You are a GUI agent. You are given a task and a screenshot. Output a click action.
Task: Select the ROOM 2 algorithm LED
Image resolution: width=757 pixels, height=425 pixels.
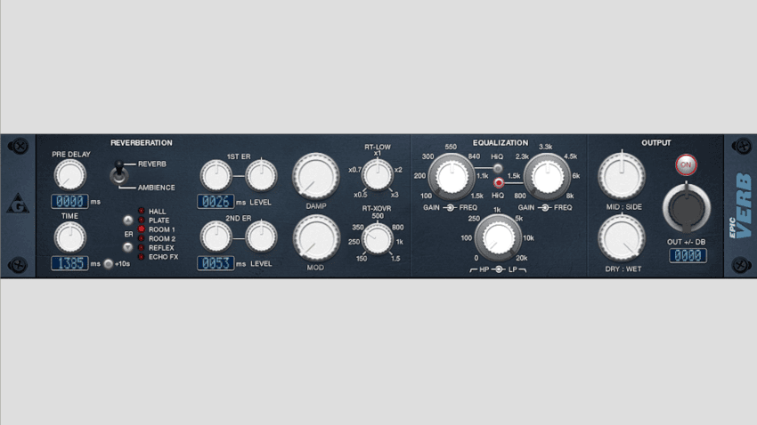pyautogui.click(x=142, y=238)
